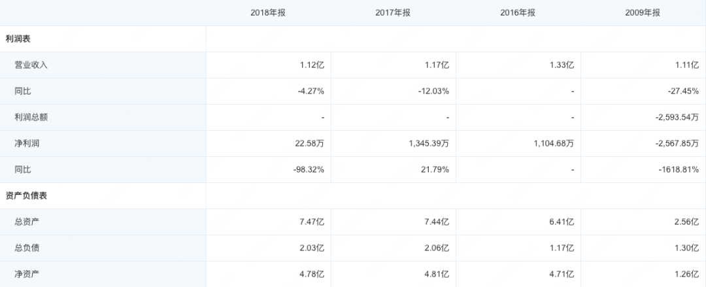The width and height of the screenshot is (706, 287).
Task: Select the 营业收入 row label
Action: (31, 65)
